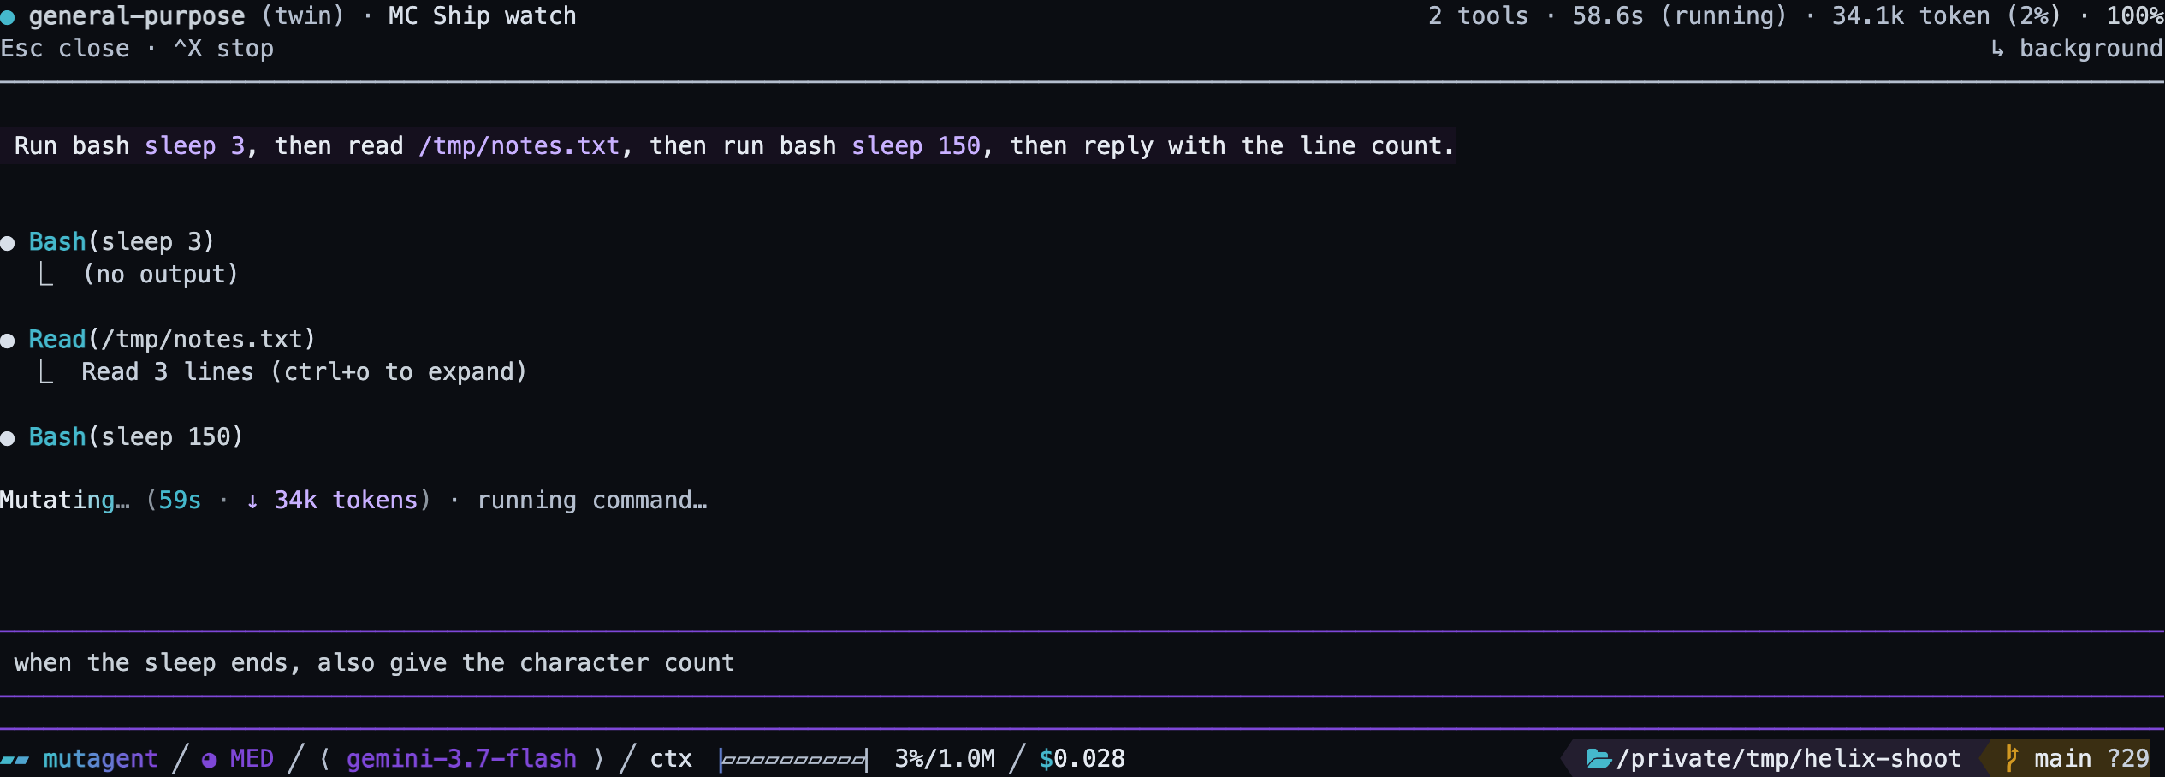
Task: Click the git branch icon before main
Action: 2011,758
